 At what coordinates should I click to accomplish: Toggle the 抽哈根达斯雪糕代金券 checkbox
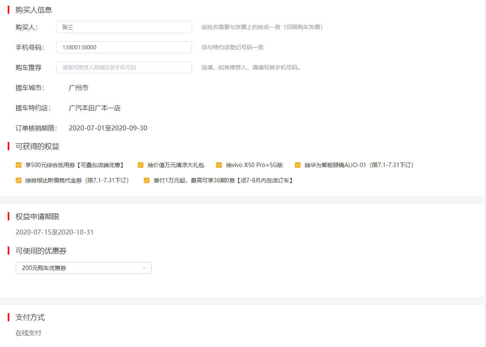(19, 180)
